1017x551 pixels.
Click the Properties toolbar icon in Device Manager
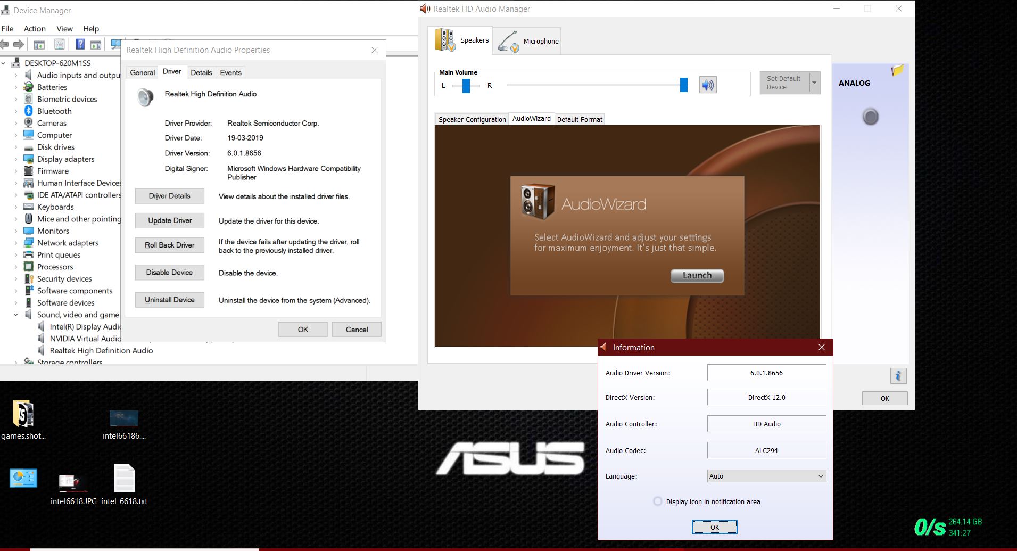coord(60,45)
